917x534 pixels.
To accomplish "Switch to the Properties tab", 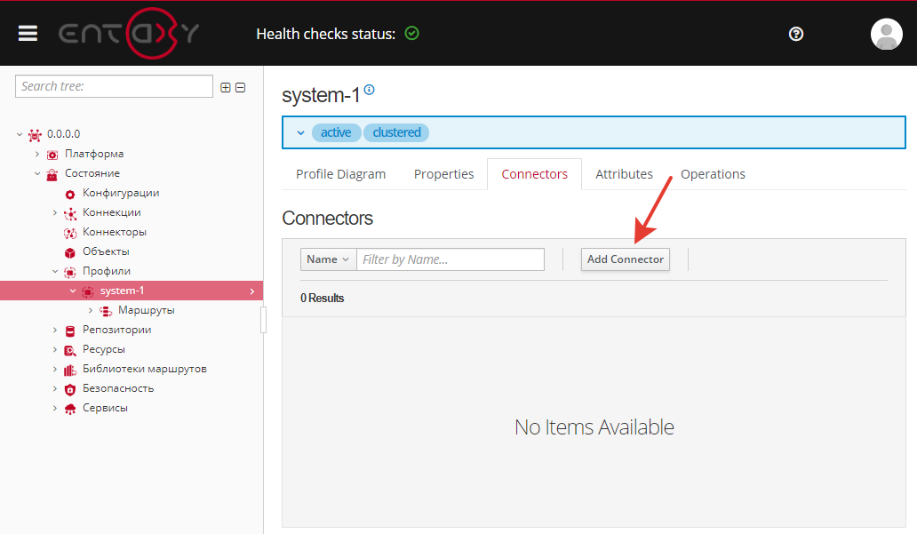I will click(x=443, y=174).
